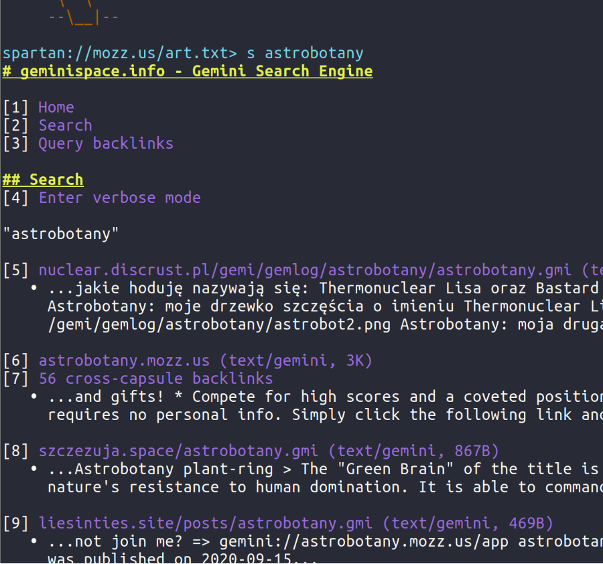Click the snippet '...and gifts! * Compete for high scores'
This screenshot has height=564, width=603.
pyautogui.click(x=326, y=397)
